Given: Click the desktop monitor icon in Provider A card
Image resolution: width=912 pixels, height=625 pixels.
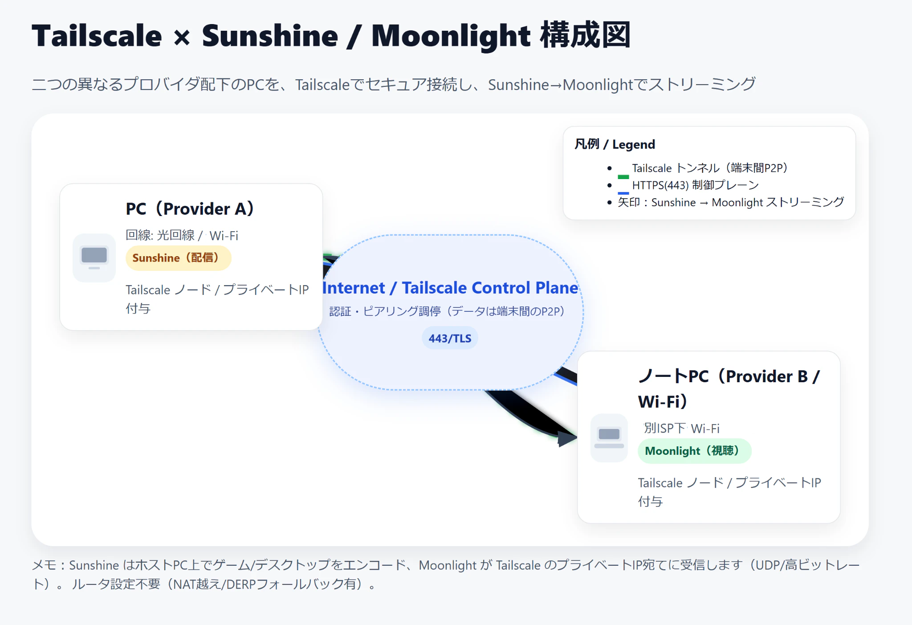Looking at the screenshot, I should tap(94, 258).
